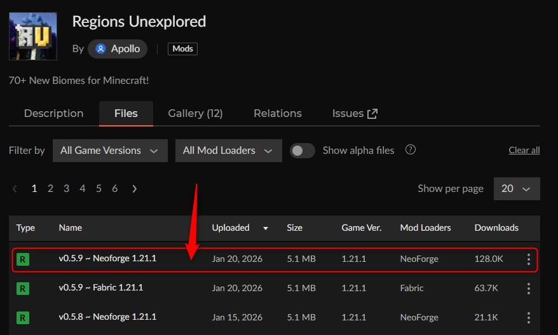Switch to the Gallery (12) tab
The image size is (558, 335).
coord(195,113)
